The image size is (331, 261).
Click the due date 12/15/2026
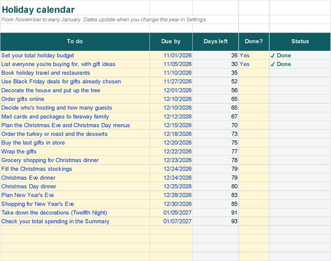(x=171, y=125)
